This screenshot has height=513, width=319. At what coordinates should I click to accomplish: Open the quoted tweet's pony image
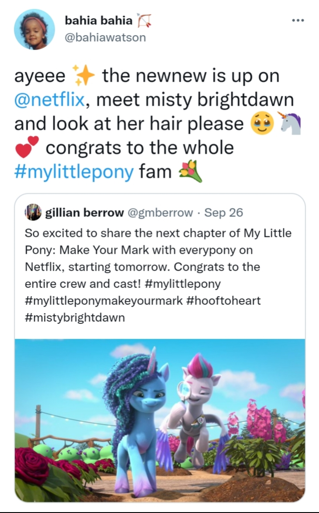click(160, 420)
